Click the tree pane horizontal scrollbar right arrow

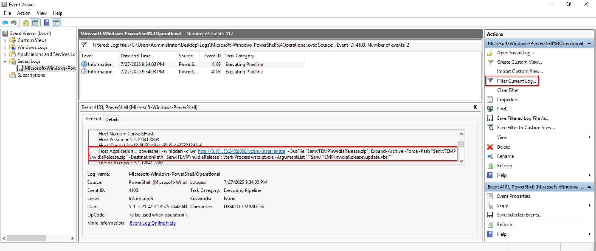point(72,238)
